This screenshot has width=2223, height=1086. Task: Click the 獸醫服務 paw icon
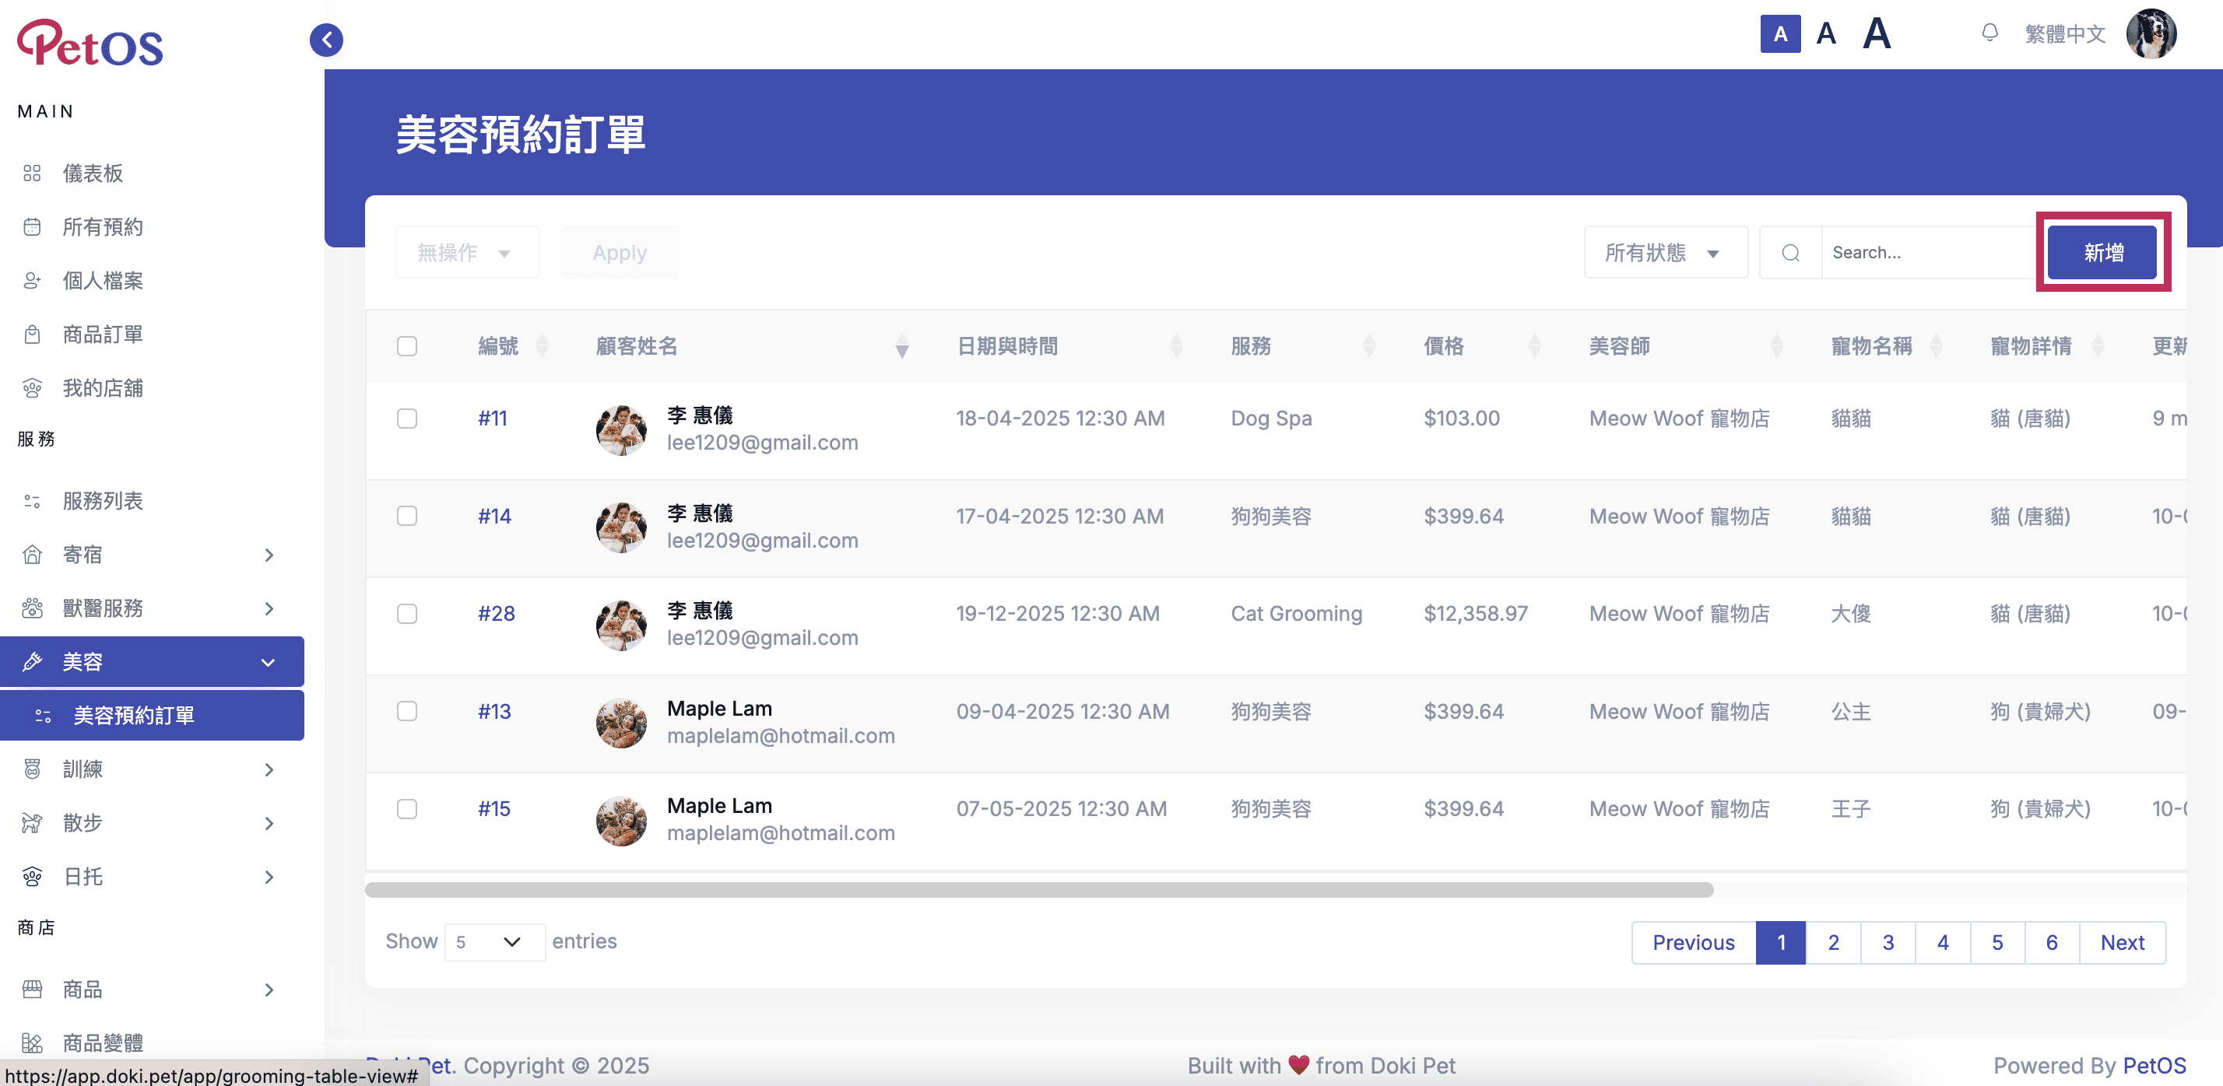[x=32, y=608]
